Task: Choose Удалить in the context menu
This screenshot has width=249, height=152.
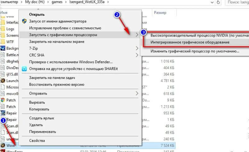Action: pyautogui.click(x=36, y=125)
